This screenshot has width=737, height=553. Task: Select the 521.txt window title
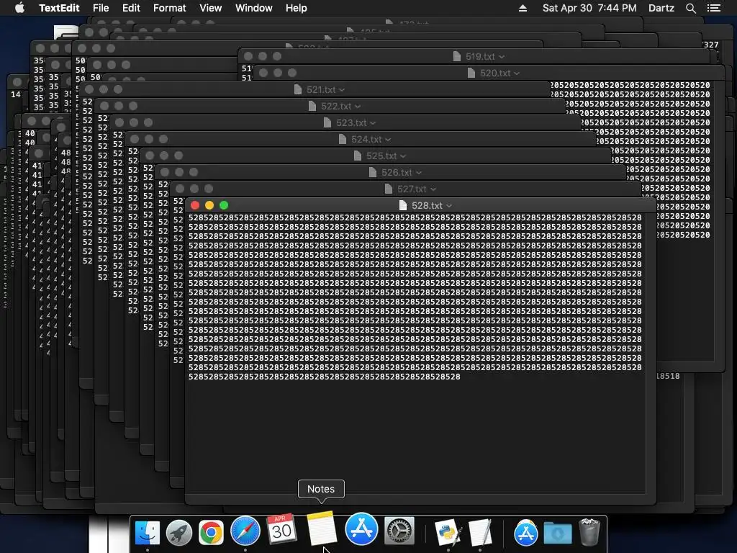tap(322, 90)
